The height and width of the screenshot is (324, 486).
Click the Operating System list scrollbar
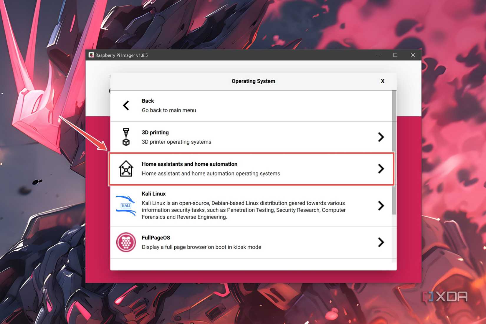(394, 153)
